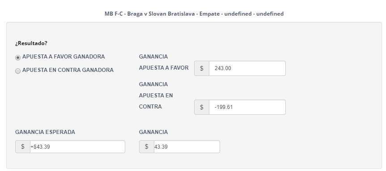Viewport: 386px width, 171px height.
Task: Click the APUESTA A FAVOR GANADORA label text
Action: (x=64, y=57)
